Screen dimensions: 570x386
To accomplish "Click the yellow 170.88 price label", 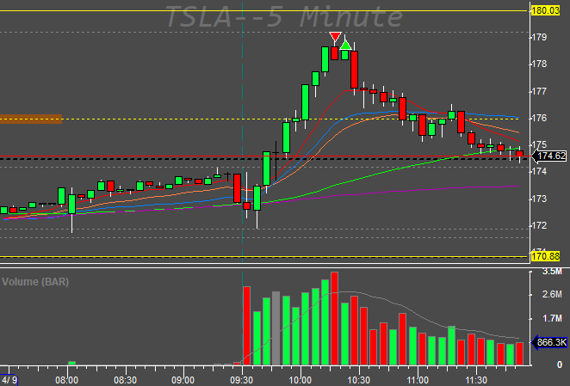I will coord(545,256).
